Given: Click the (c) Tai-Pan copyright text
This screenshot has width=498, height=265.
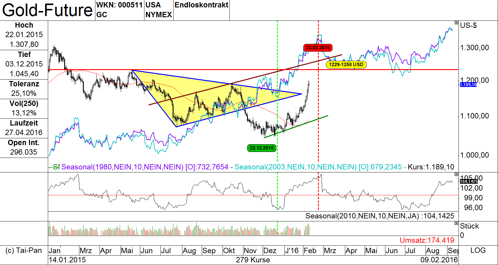Looking at the screenshot, I should pyautogui.click(x=24, y=250).
